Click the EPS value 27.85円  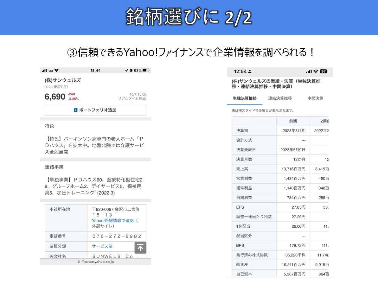[298, 207]
